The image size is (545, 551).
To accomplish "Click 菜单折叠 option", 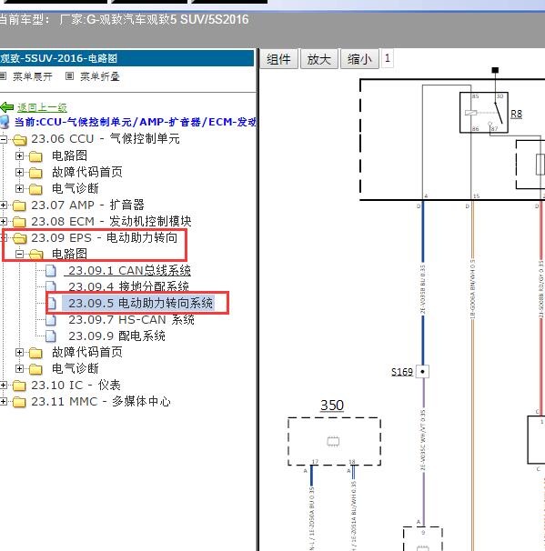I will pyautogui.click(x=100, y=76).
